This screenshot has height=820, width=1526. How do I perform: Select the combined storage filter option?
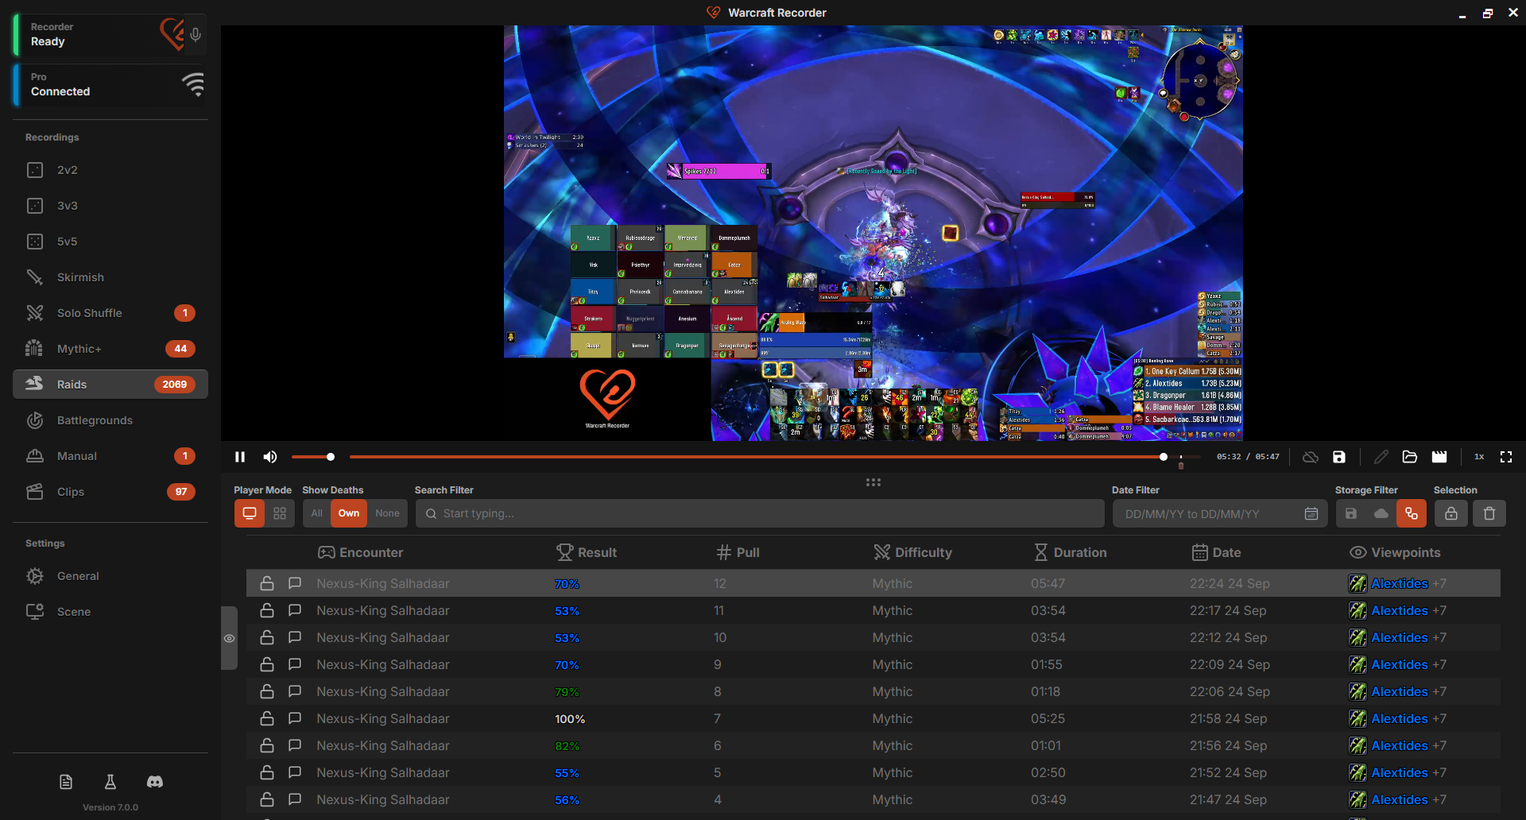[x=1412, y=513]
